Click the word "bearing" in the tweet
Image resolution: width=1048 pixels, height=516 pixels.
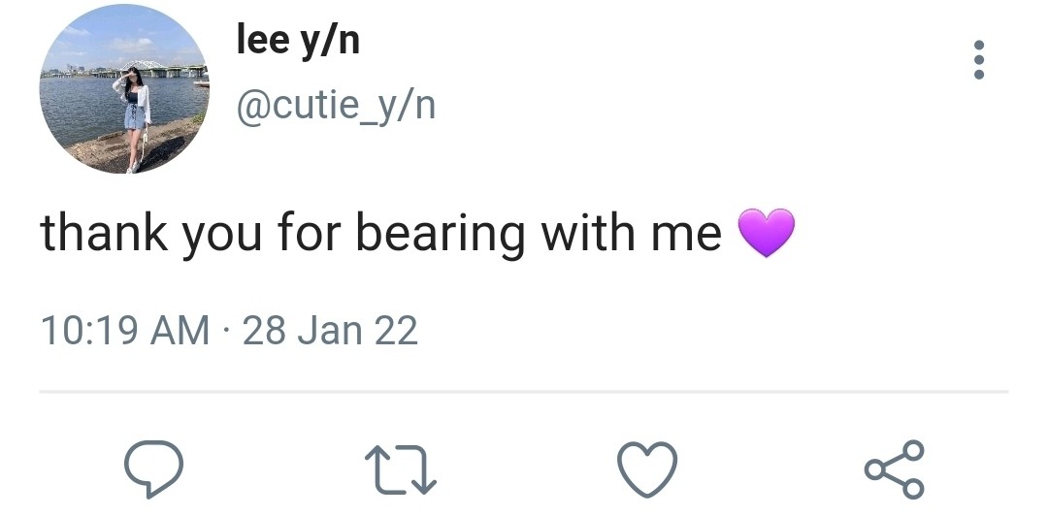440,236
